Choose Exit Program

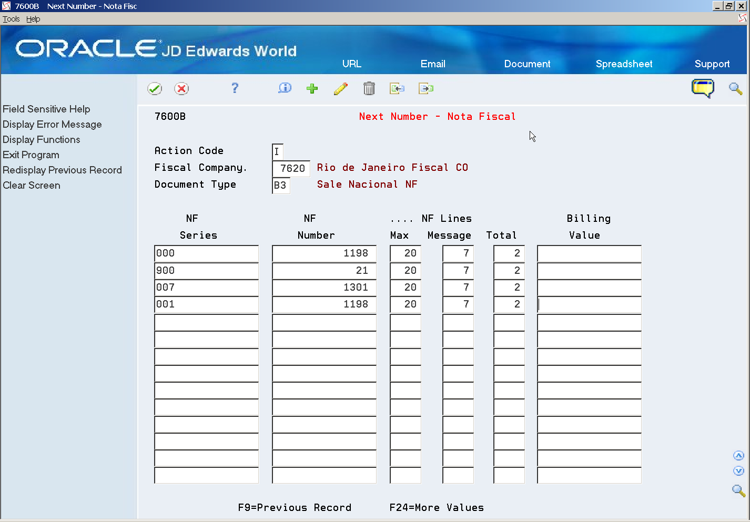(31, 155)
